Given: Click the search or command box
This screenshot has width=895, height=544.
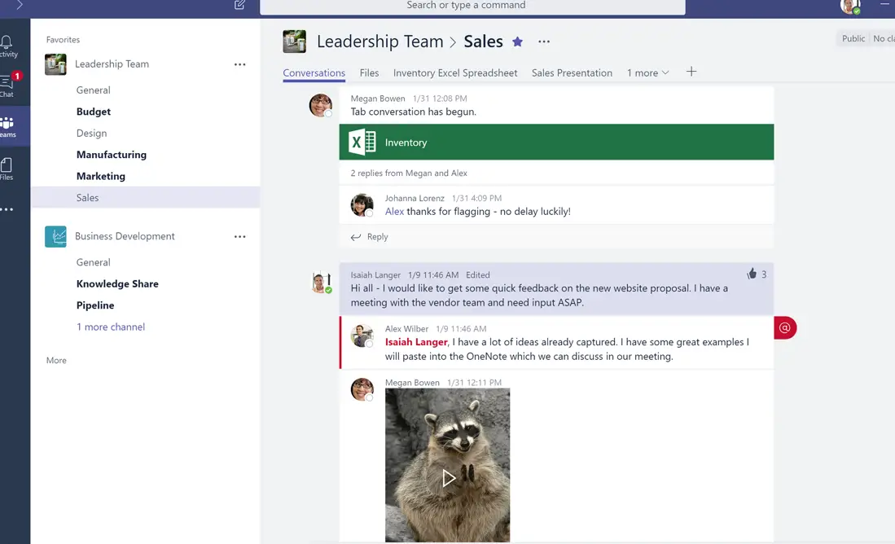Looking at the screenshot, I should pyautogui.click(x=472, y=7).
